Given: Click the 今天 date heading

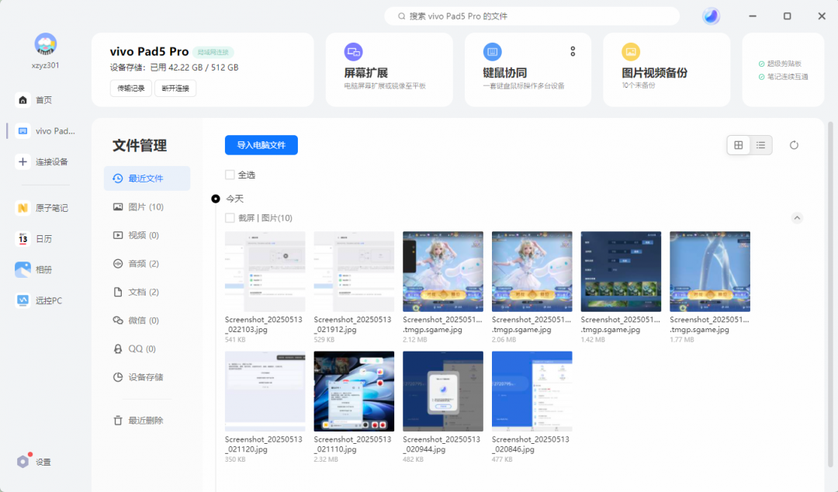Looking at the screenshot, I should [234, 199].
